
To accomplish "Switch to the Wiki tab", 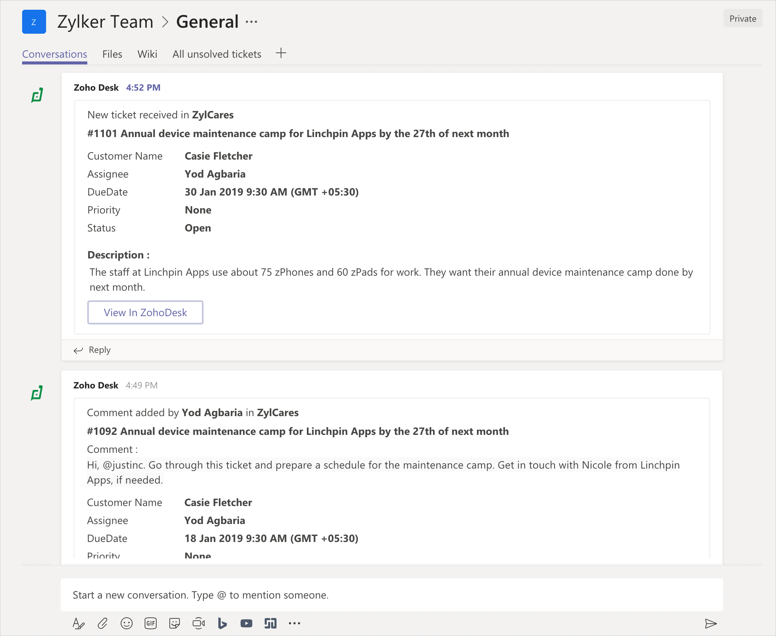I will (147, 54).
